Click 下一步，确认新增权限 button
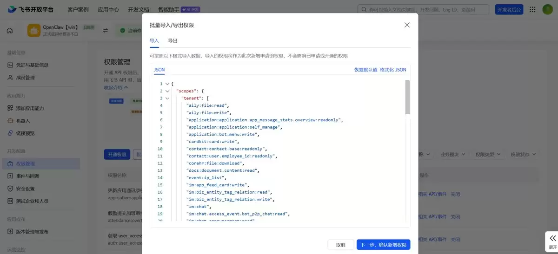The height and width of the screenshot is (254, 558). [x=384, y=245]
